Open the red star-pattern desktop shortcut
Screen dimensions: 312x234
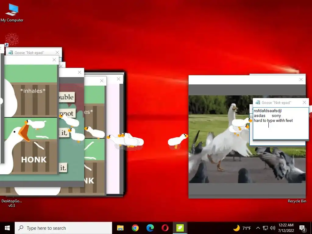[x=12, y=39]
